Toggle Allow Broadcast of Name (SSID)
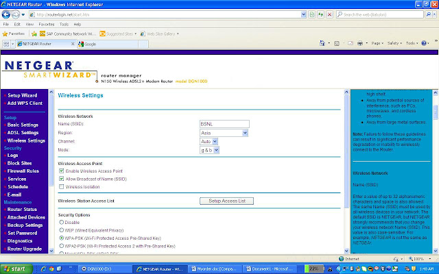Viewport: 439px width, 274px height. (x=61, y=179)
